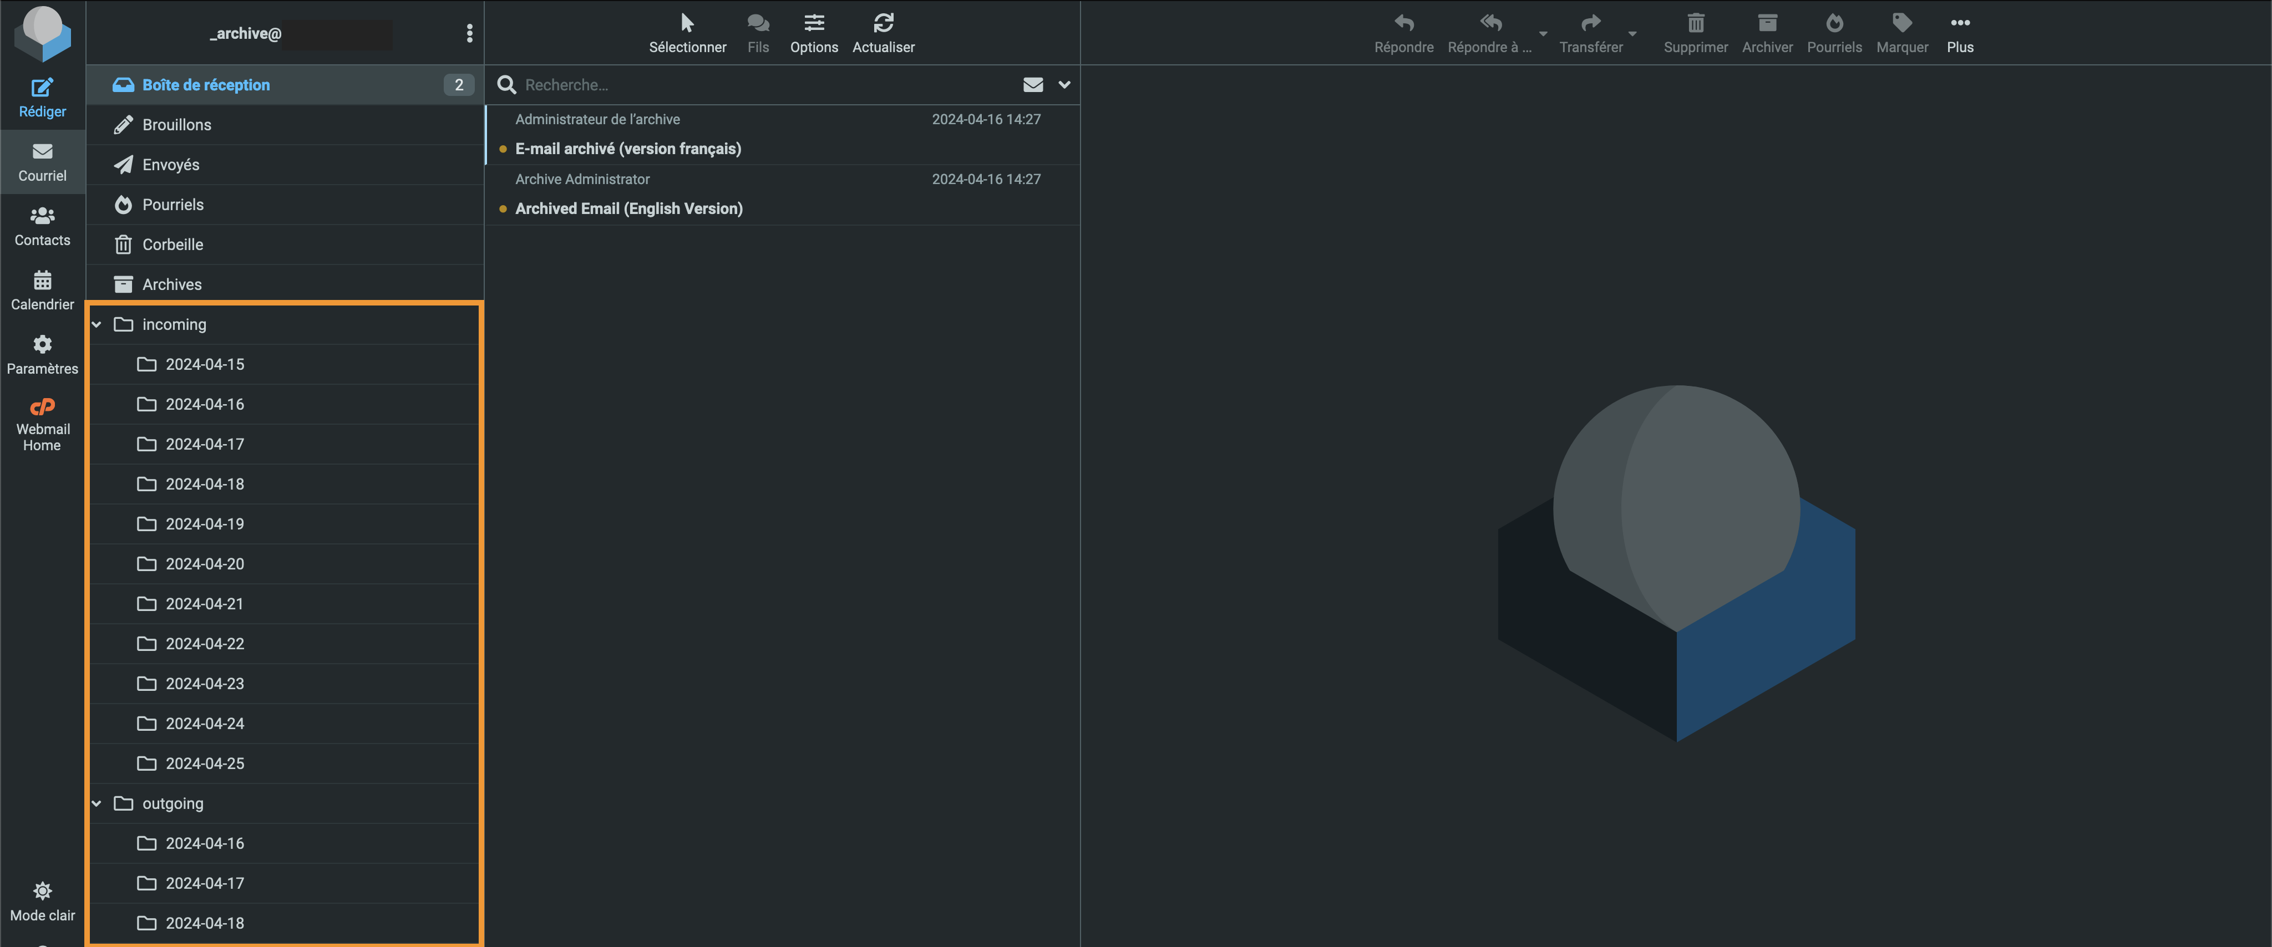Image resolution: width=2272 pixels, height=947 pixels.
Task: Click the Transférer button
Action: point(1590,33)
